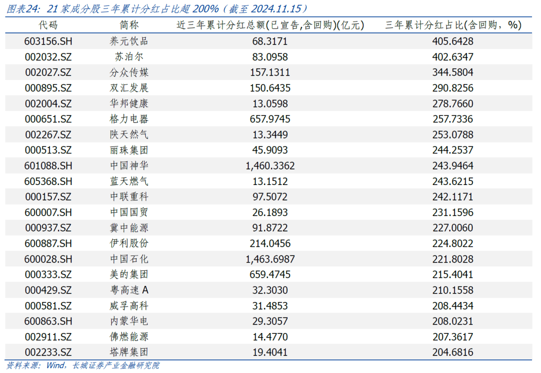
Task: Click the name cell '中国神华'
Action: [129, 165]
